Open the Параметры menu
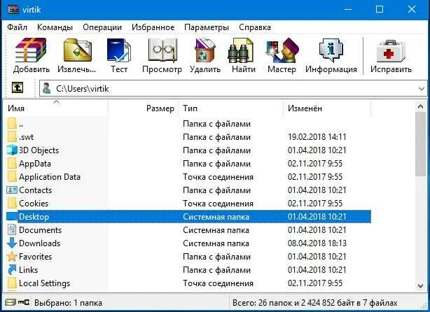The image size is (430, 312). pyautogui.click(x=207, y=27)
